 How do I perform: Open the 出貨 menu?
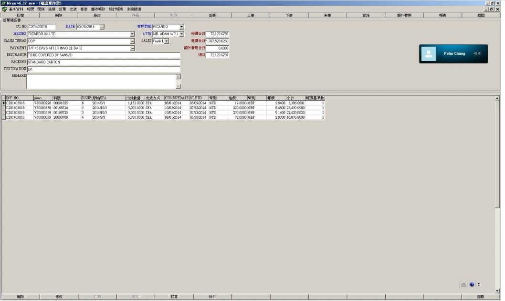click(x=73, y=9)
